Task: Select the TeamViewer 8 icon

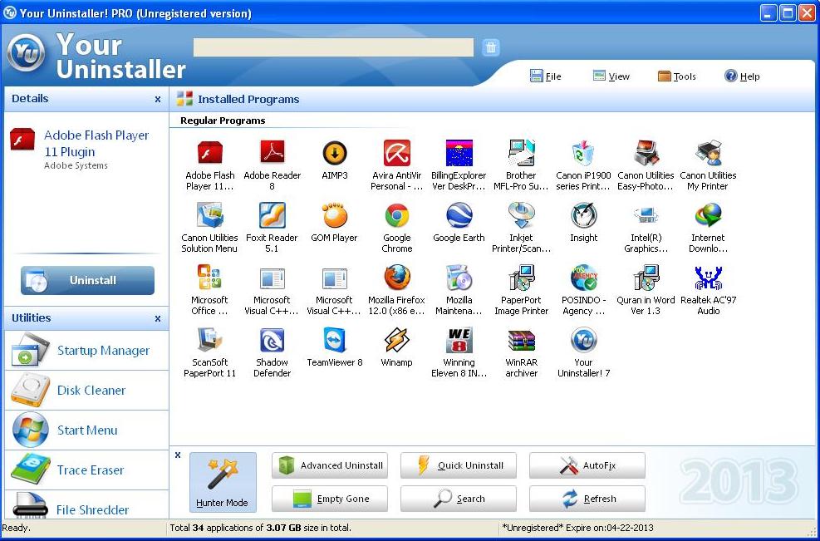Action: pyautogui.click(x=334, y=340)
